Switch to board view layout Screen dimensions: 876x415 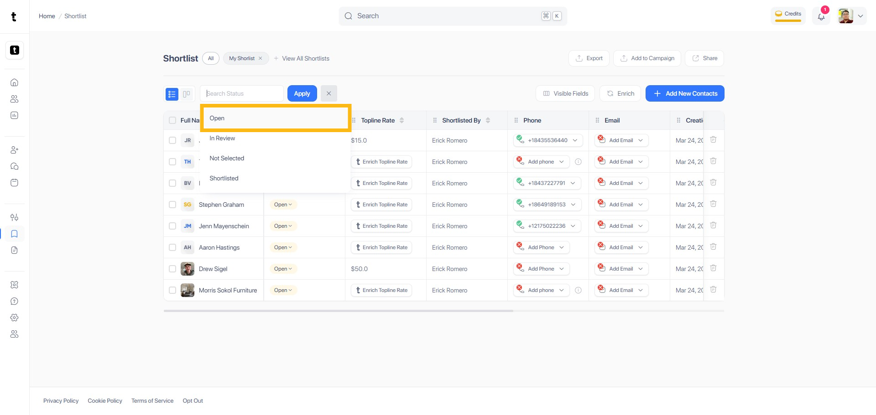187,94
